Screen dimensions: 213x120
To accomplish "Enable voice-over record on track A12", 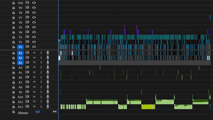I will pyautogui.click(x=48, y=106).
